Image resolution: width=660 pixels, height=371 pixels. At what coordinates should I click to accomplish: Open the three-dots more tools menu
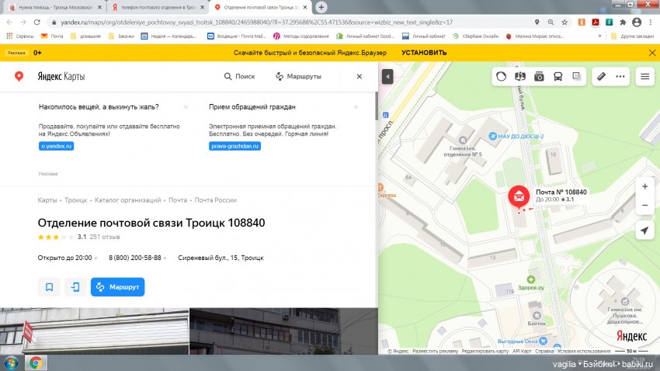point(620,77)
